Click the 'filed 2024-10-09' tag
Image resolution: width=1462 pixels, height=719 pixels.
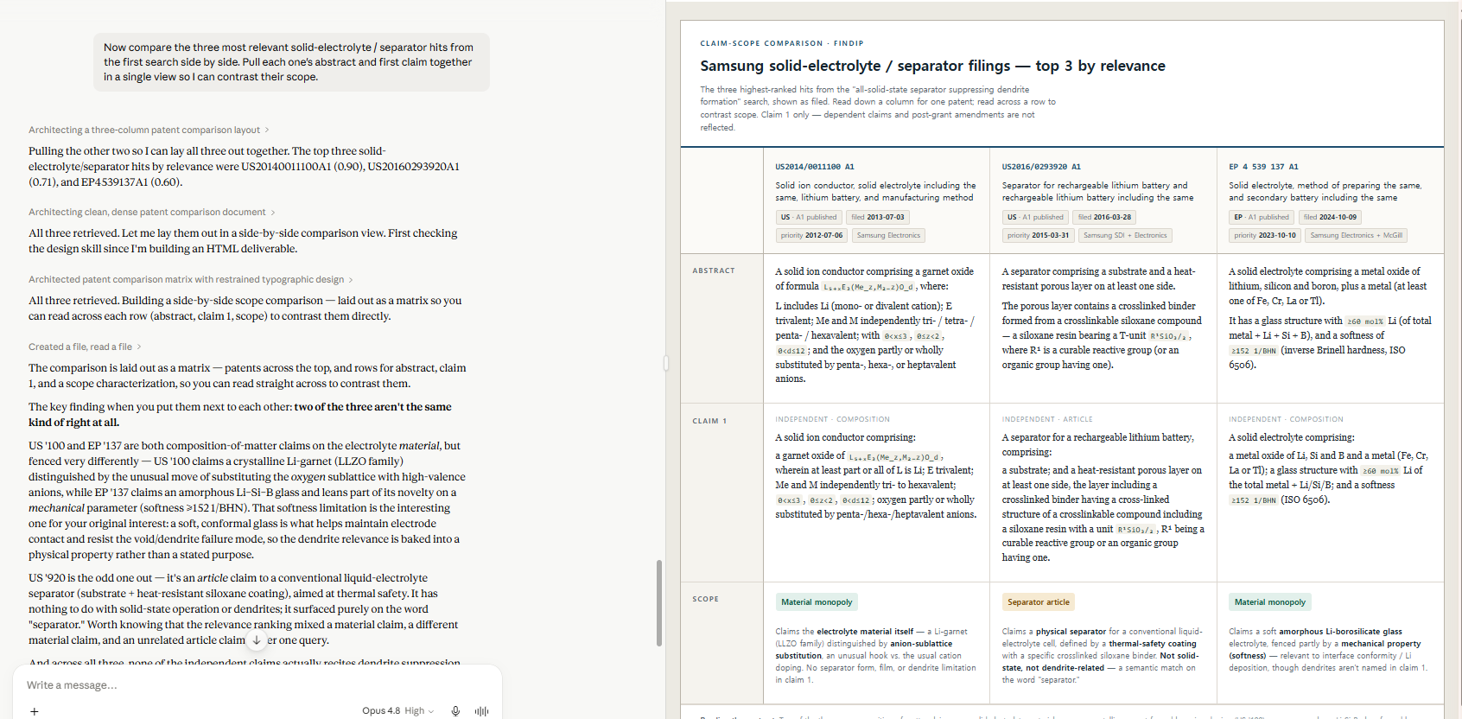click(x=1331, y=218)
